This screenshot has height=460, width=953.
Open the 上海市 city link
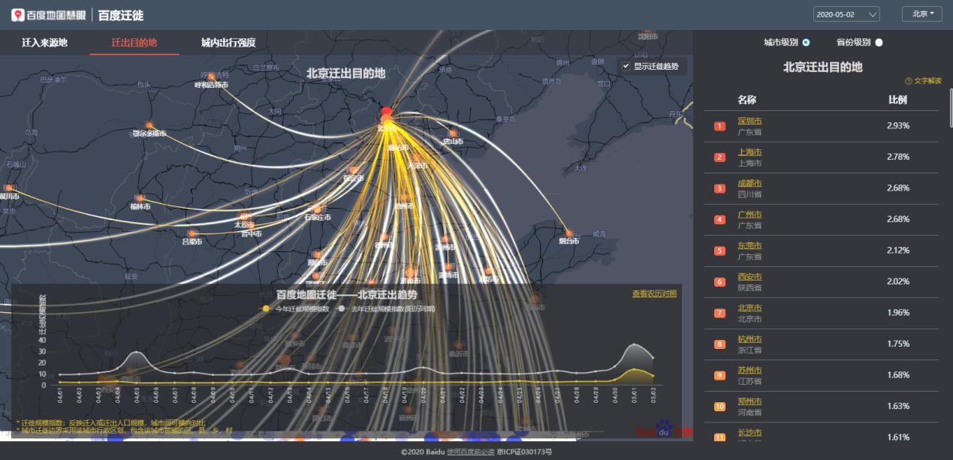coord(749,152)
